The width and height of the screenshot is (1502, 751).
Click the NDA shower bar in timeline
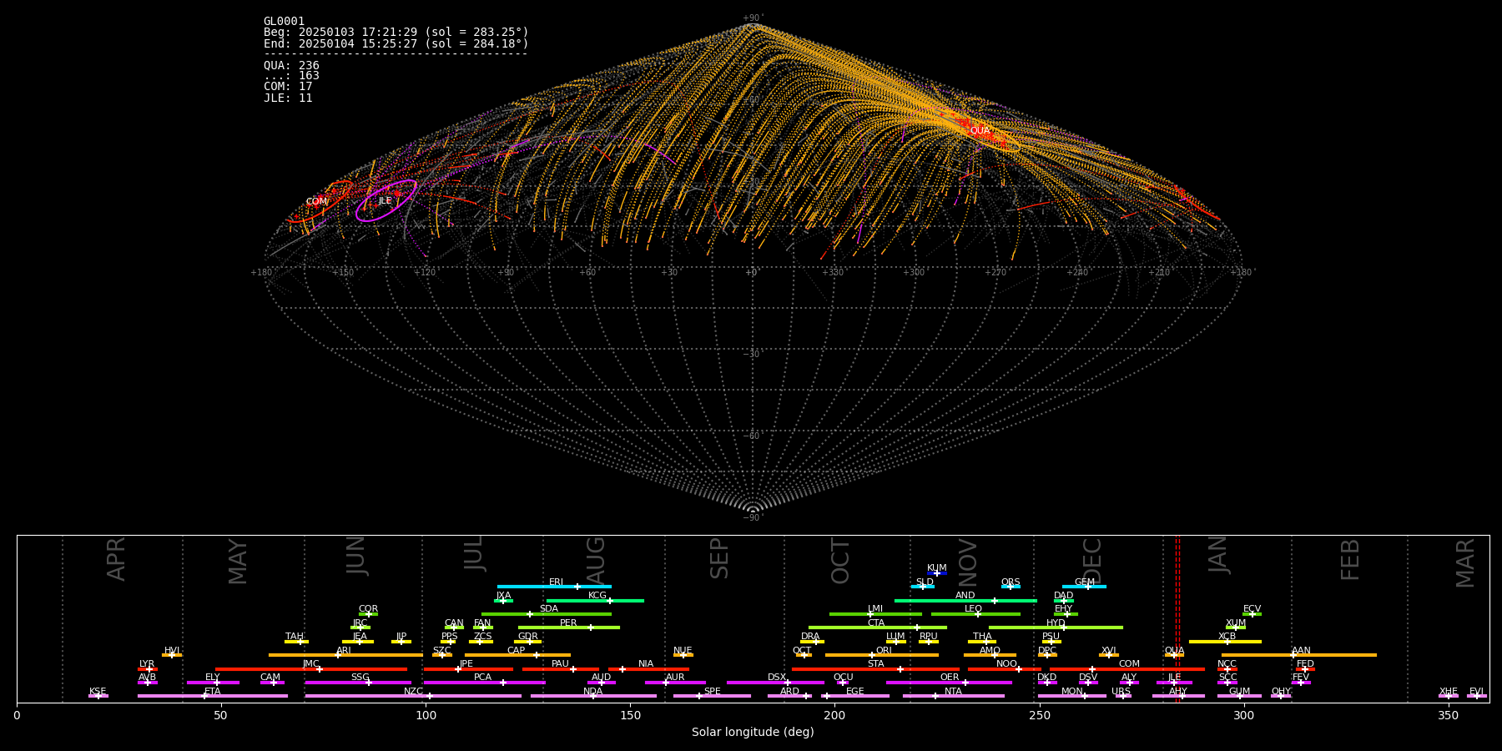(593, 696)
